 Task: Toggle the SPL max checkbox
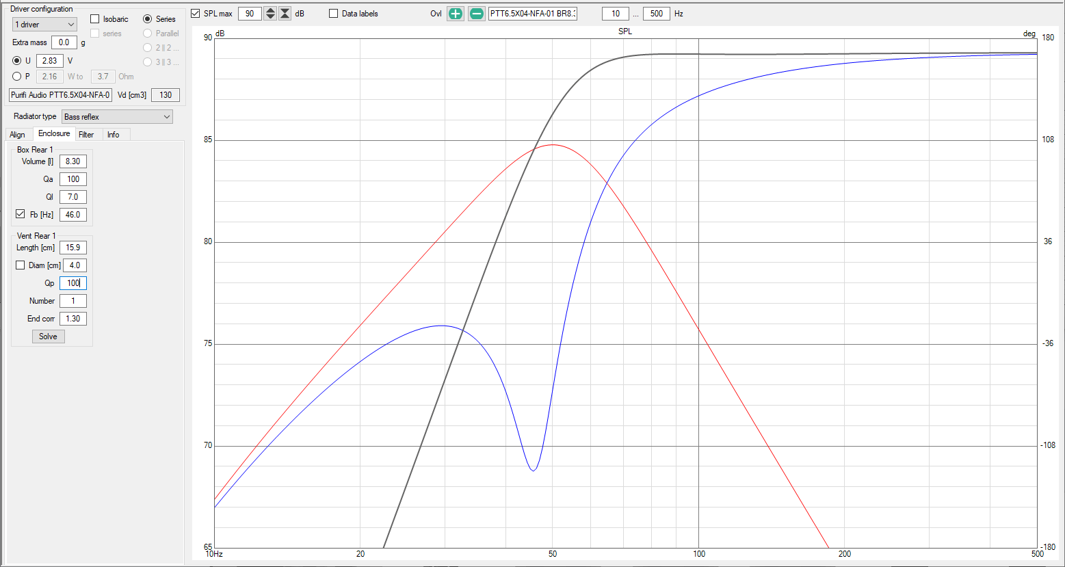click(196, 14)
